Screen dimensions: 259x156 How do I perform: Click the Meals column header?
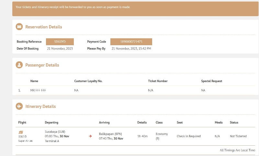pyautogui.click(x=219, y=122)
